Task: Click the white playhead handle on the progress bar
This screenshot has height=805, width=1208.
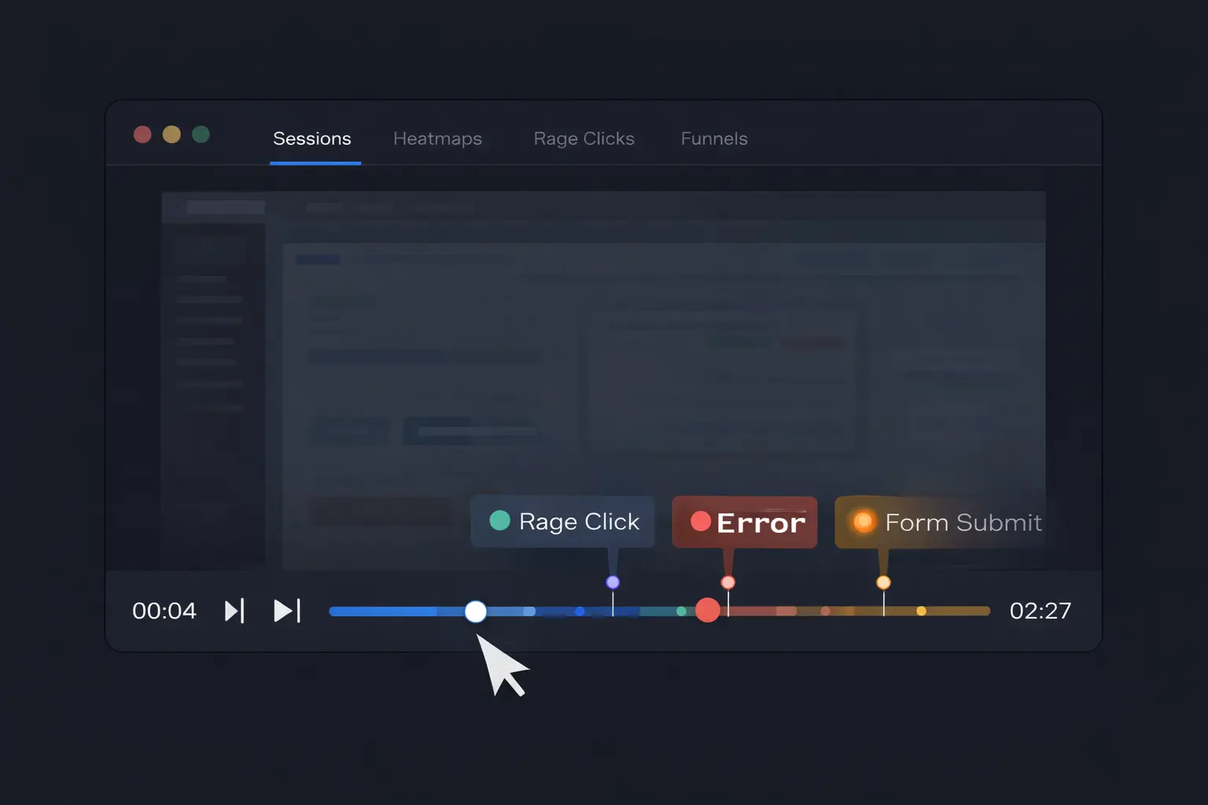Action: pyautogui.click(x=475, y=611)
